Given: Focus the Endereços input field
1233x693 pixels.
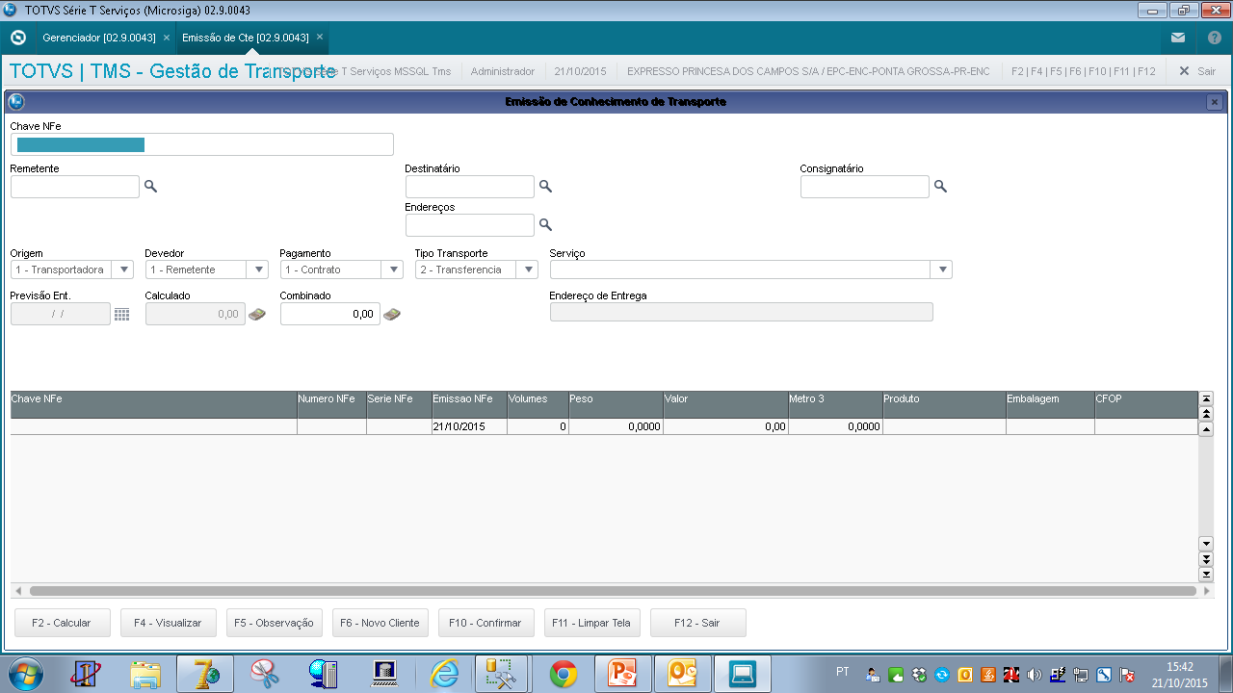Looking at the screenshot, I should (470, 225).
